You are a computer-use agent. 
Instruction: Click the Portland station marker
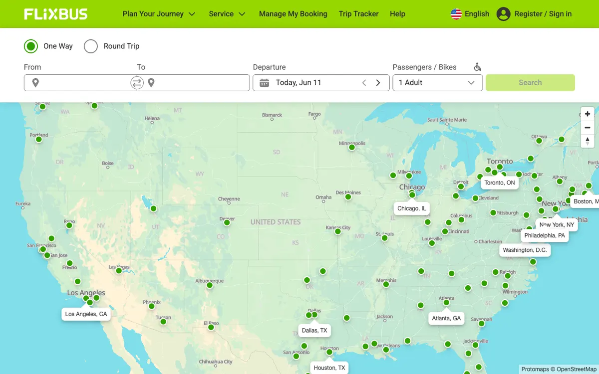pyautogui.click(x=39, y=139)
